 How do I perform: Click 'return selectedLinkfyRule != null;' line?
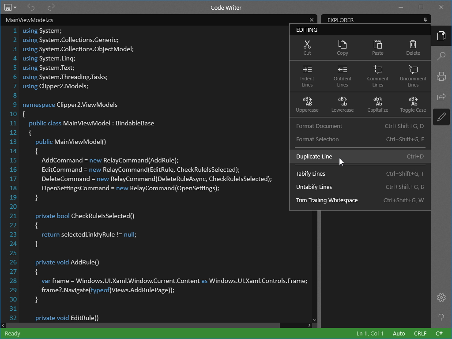click(89, 234)
